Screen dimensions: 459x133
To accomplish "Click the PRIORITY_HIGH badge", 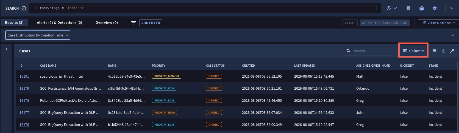I will pyautogui.click(x=165, y=112).
